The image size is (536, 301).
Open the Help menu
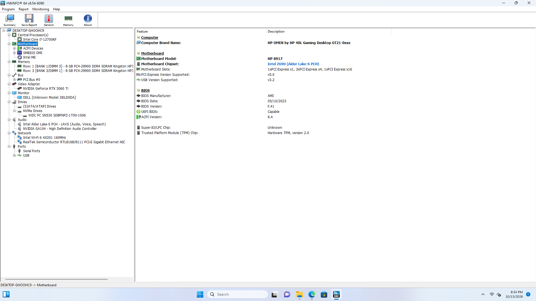click(56, 9)
